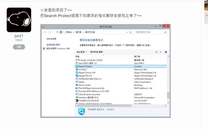The image size is (208, 129).
Task: Open 開啟或關閉 Windows 功能 link
Action: click(x=58, y=49)
